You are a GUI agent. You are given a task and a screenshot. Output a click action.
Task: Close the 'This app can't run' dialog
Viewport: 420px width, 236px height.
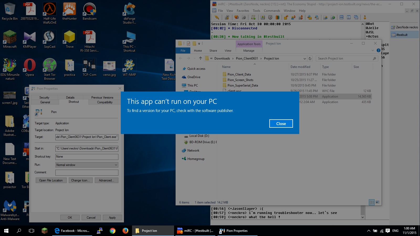tap(281, 124)
